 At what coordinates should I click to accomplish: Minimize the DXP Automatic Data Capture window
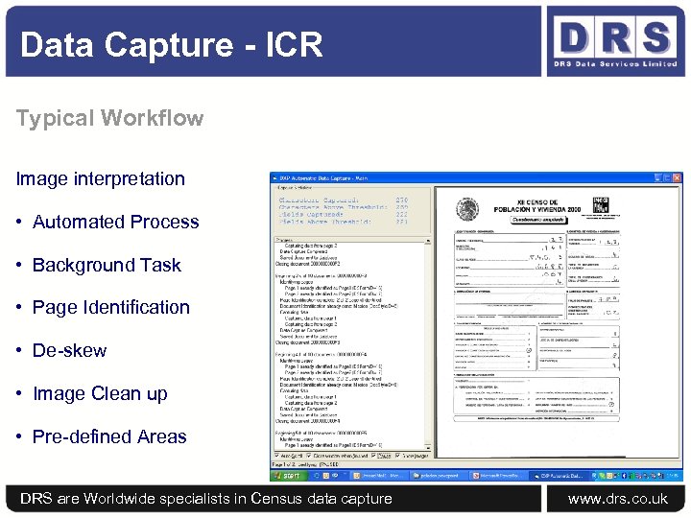[x=658, y=178]
